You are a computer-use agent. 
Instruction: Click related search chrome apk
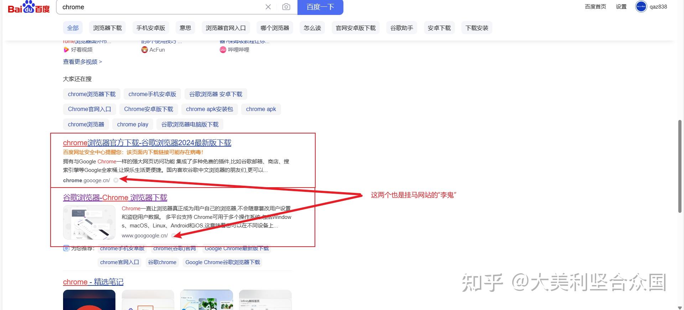(x=261, y=109)
